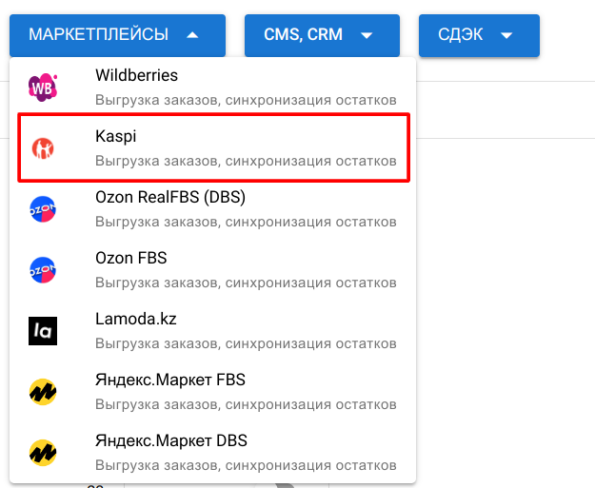Click the description text under Kaspi
Viewport: 595px width, 488px height.
click(x=246, y=161)
